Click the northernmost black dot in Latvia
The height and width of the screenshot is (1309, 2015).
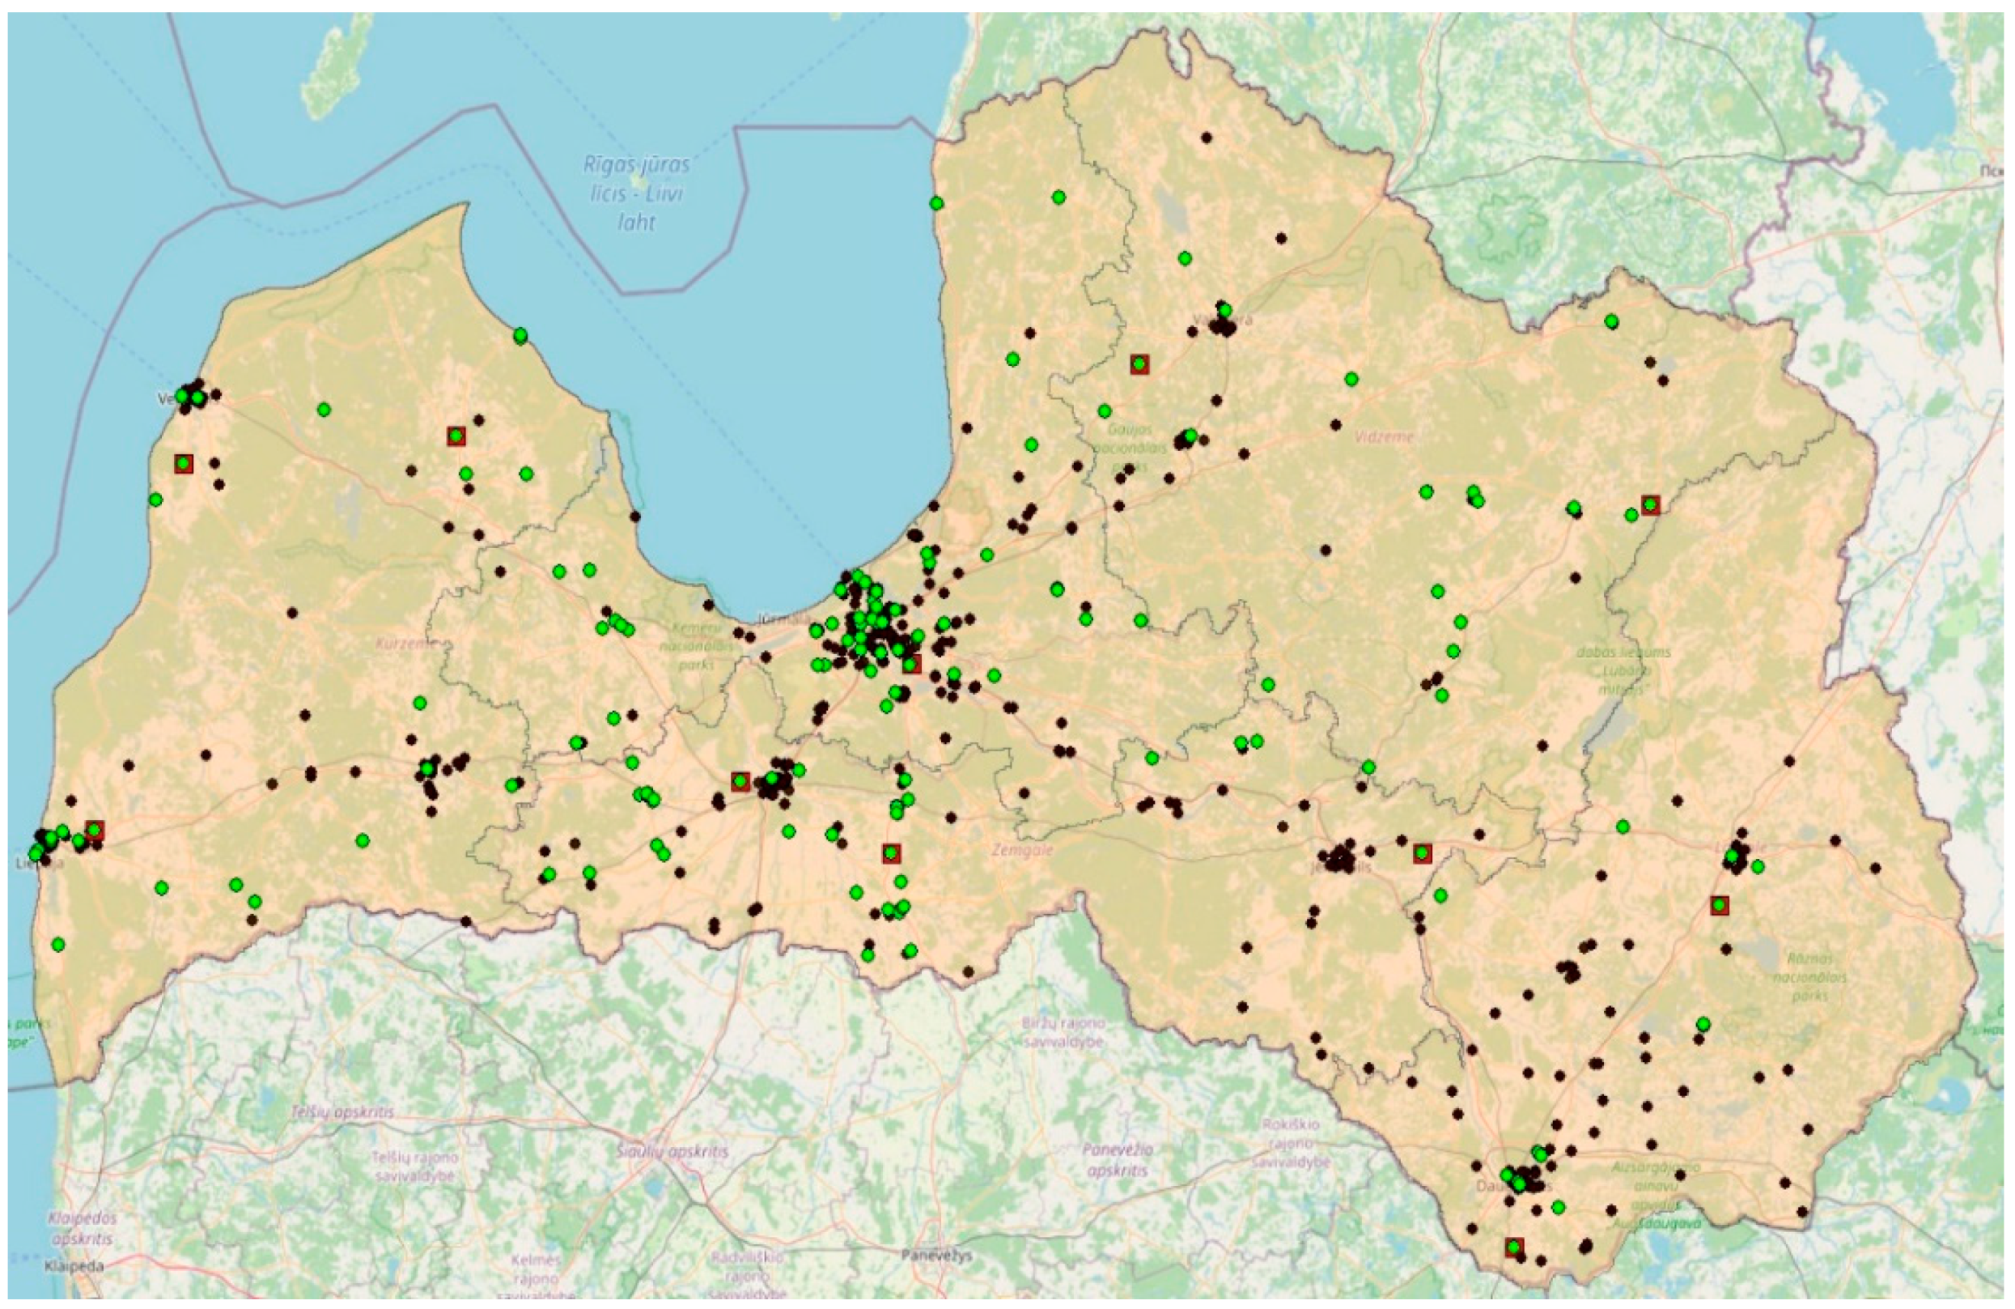click(x=1207, y=137)
